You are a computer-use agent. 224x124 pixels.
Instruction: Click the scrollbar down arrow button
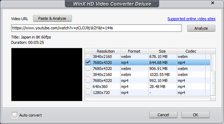pyautogui.click(x=213, y=98)
